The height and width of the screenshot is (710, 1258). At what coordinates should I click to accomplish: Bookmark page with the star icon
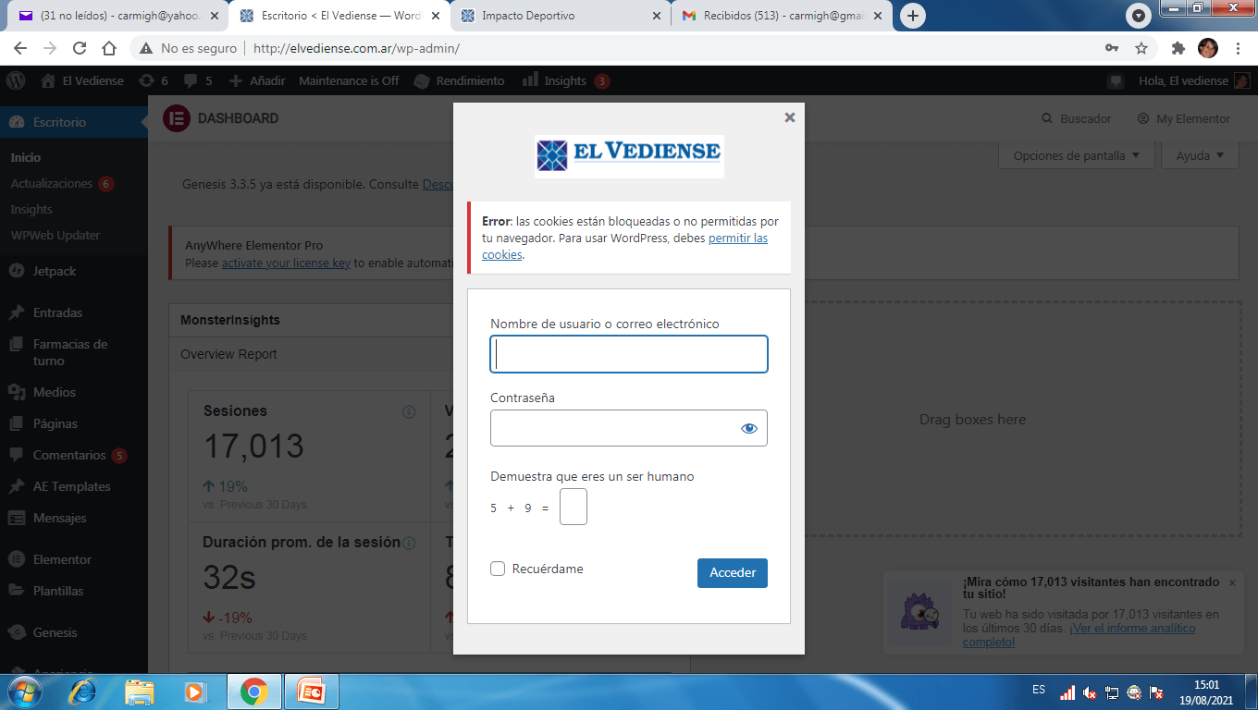pos(1141,48)
